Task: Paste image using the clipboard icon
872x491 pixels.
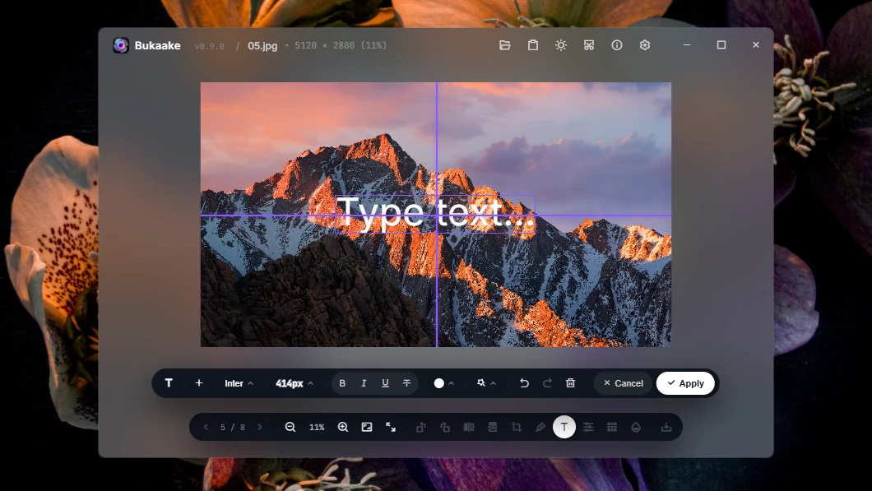Action: pos(533,45)
